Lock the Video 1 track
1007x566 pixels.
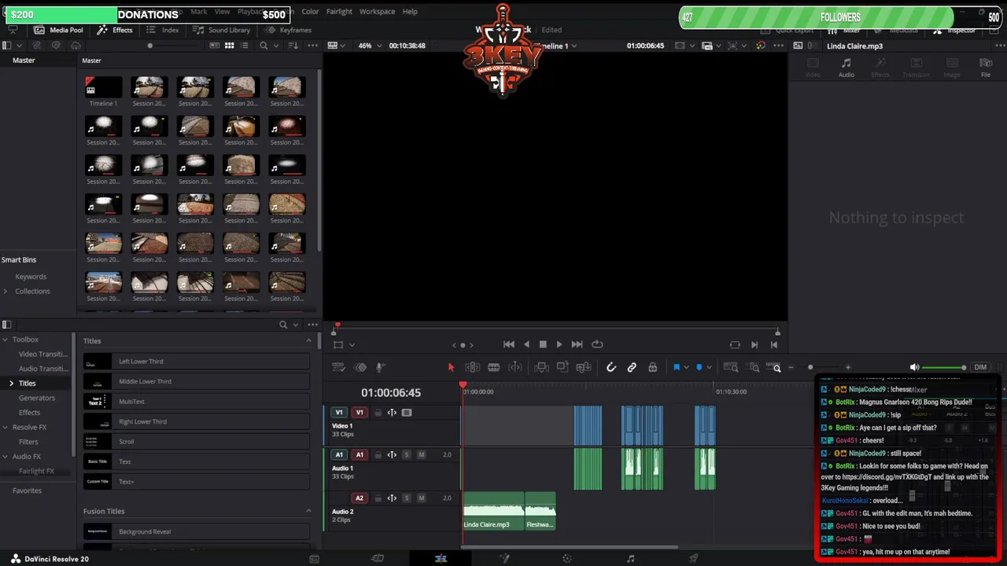click(378, 413)
